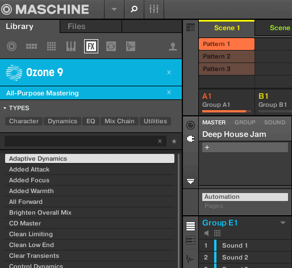The image size is (292, 268).
Task: Select Pattern 1 clip
Action: [x=227, y=44]
